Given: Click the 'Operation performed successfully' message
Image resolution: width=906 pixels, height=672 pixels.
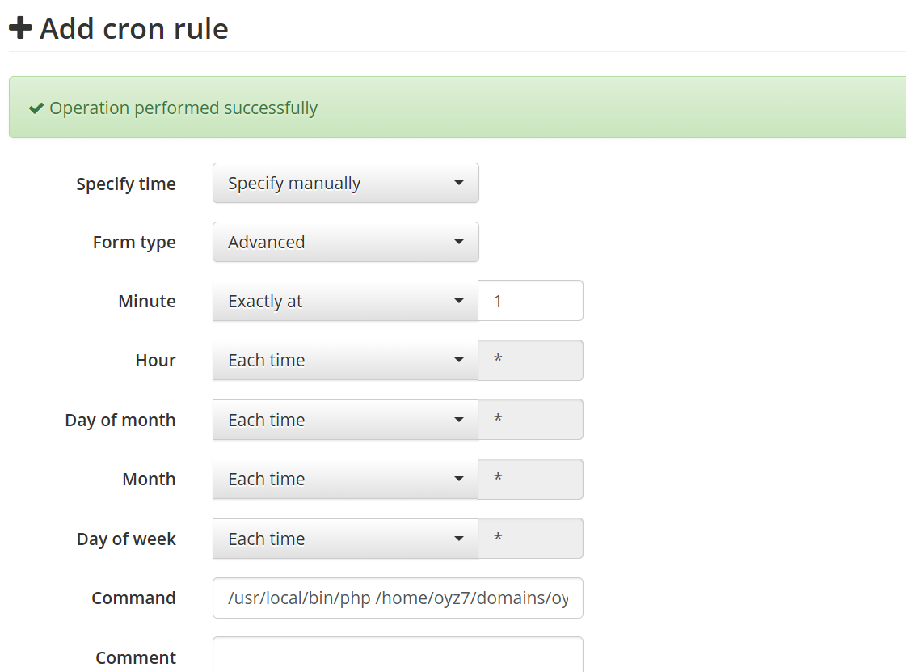Looking at the screenshot, I should (183, 108).
